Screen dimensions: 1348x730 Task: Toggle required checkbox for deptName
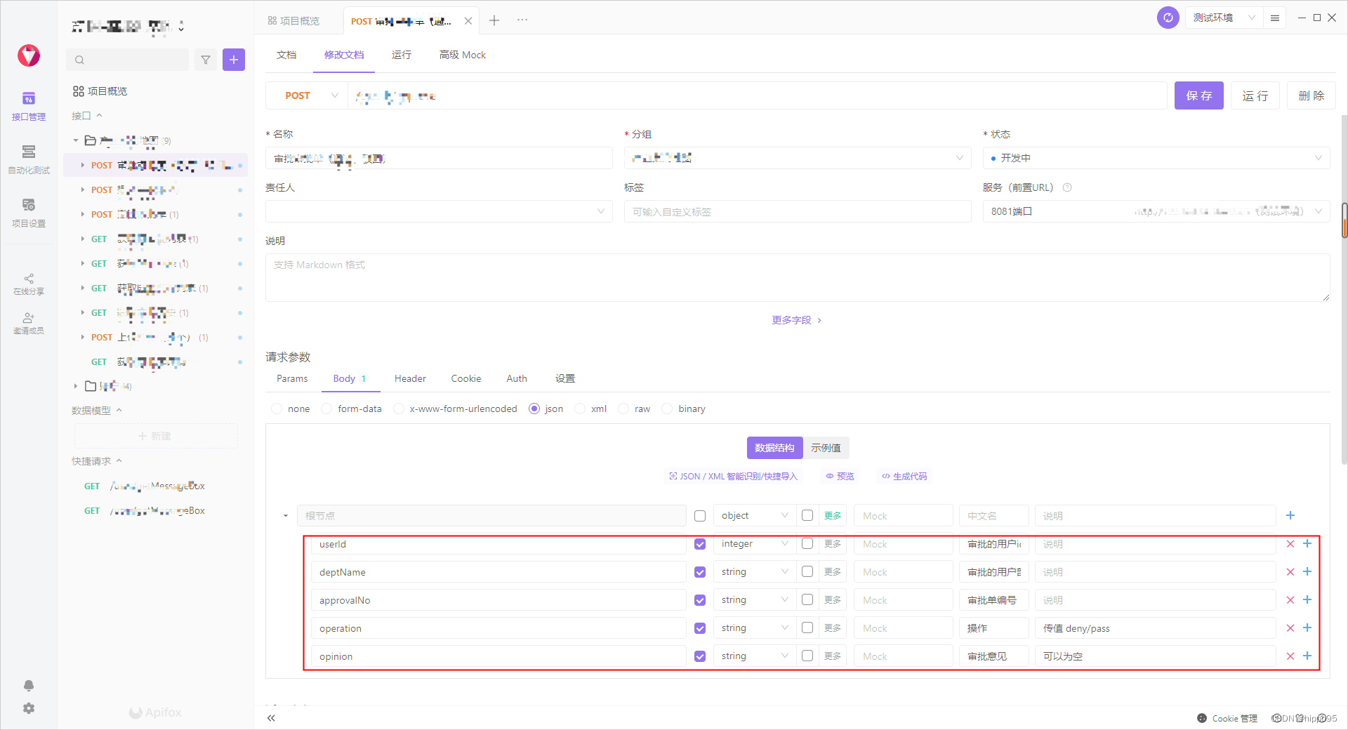[700, 572]
